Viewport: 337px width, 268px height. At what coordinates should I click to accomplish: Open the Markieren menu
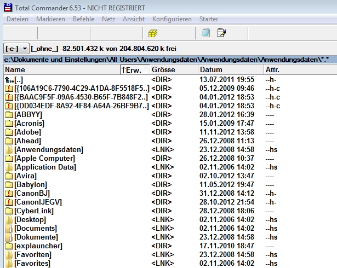pyautogui.click(x=50, y=19)
